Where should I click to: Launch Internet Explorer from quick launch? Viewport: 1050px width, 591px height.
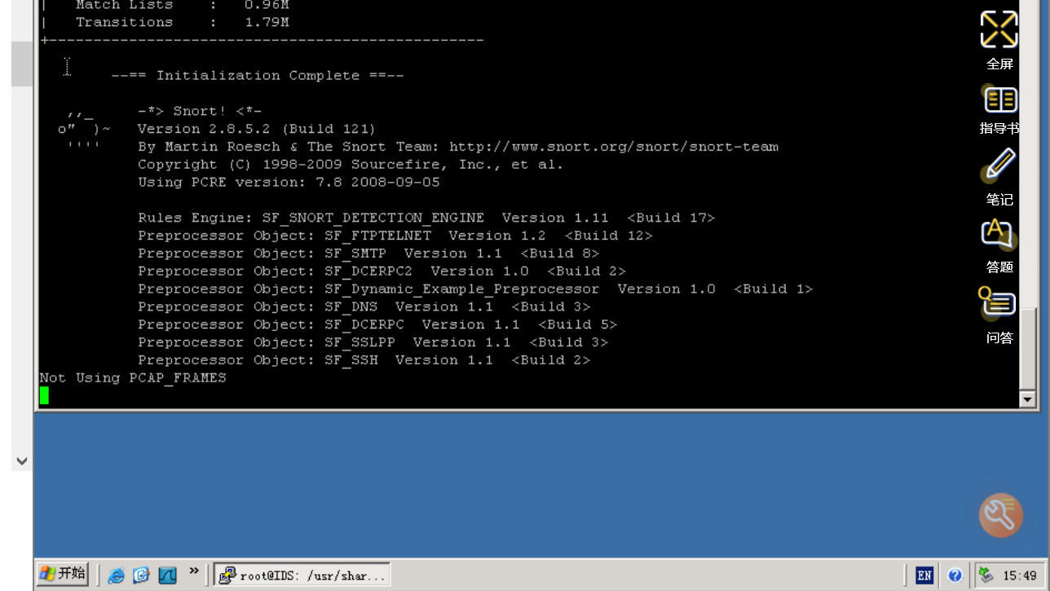(117, 575)
